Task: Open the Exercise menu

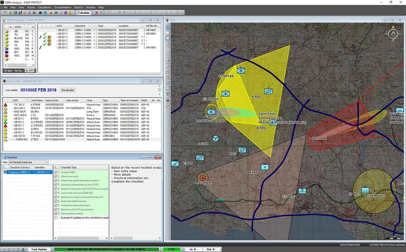Action: click(x=79, y=8)
